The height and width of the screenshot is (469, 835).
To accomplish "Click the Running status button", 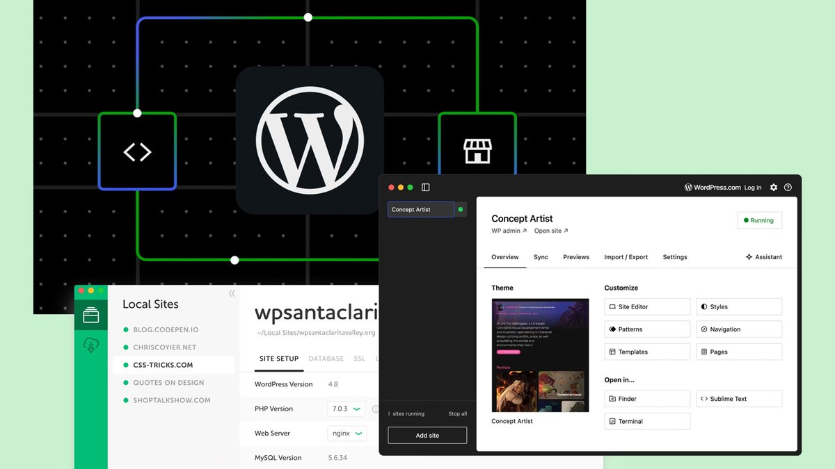I will tap(759, 220).
